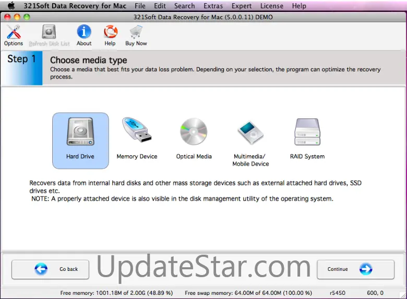Click the Buy Now cart icon
The width and height of the screenshot is (407, 299).
[136, 35]
